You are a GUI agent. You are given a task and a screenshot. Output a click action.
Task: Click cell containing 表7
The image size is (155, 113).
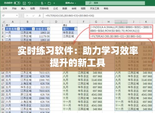point(13,25)
